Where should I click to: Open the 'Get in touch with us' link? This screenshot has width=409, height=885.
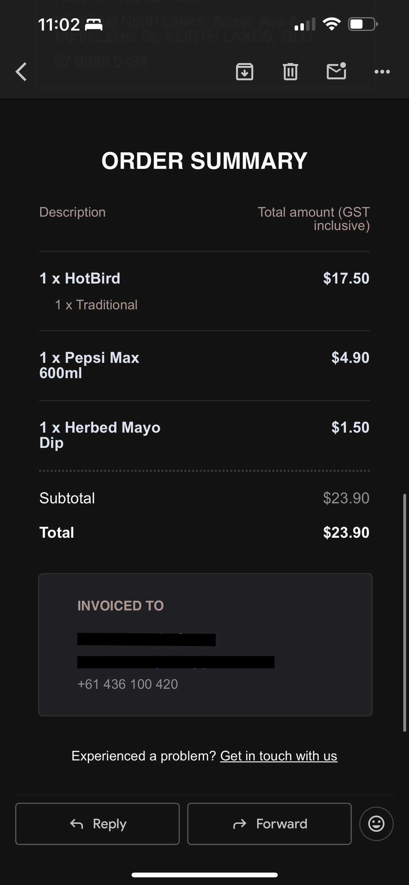tap(279, 756)
